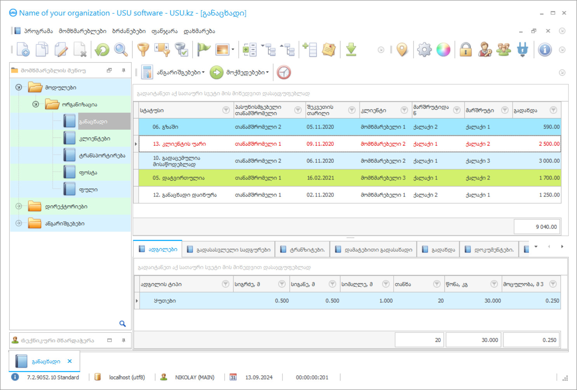Click the ყუთები cell

point(186,301)
